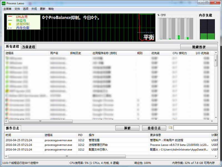Viewport: 222px width, 167px height.
Task: Click the folder icon beside the log search field
Action: point(170,128)
